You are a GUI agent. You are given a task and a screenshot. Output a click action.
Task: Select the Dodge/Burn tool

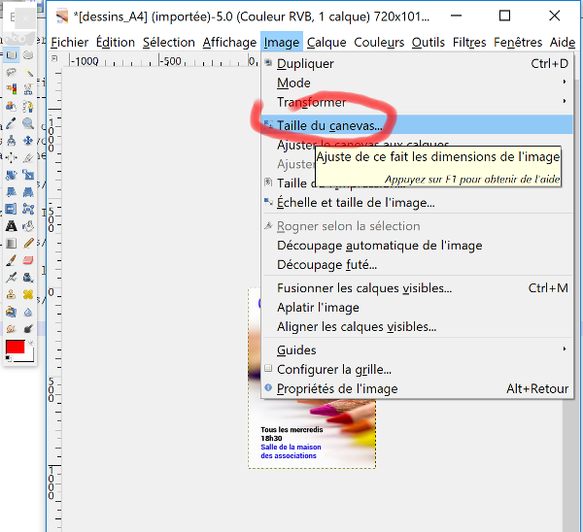(28, 328)
